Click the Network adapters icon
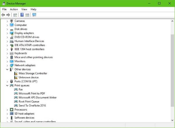Viewport: 175px width, 128px height. pos(11,65)
